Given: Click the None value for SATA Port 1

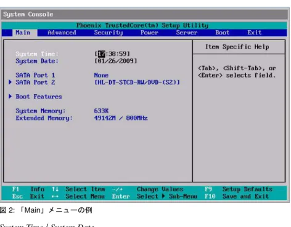Looking at the screenshot, I should [x=101, y=75].
